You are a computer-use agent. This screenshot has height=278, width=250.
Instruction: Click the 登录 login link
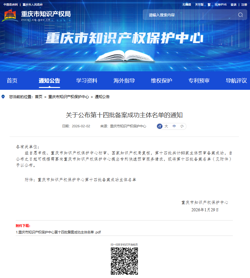(233, 5)
